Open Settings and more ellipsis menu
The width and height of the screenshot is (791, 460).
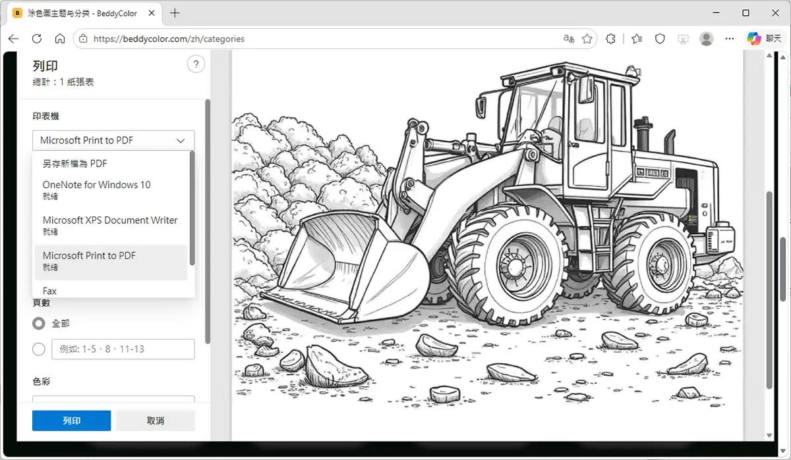(730, 39)
